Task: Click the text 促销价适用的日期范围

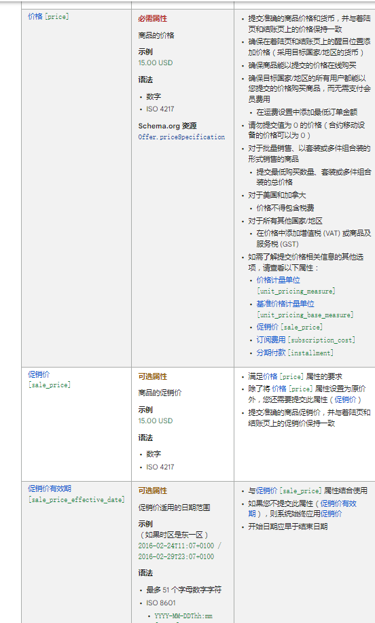Action: (x=174, y=508)
